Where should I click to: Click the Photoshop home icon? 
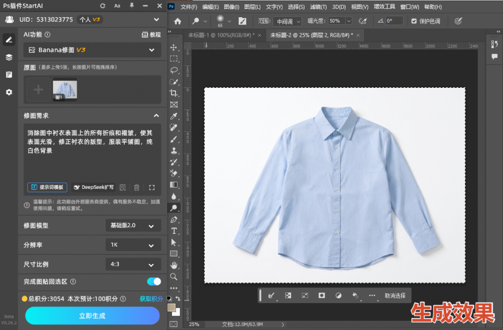tap(177, 21)
